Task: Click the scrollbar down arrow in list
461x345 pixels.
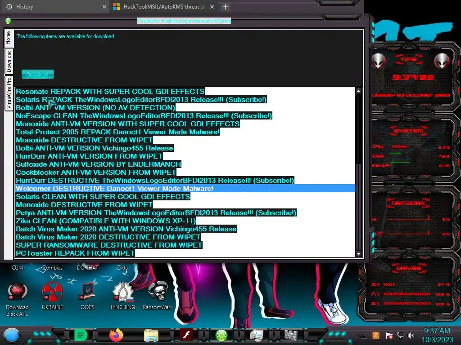Action: click(358, 253)
